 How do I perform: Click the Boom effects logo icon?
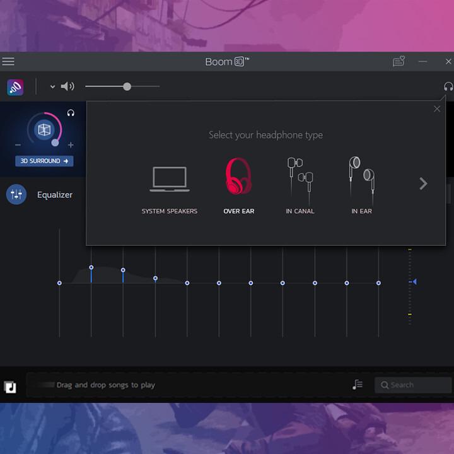pos(15,87)
